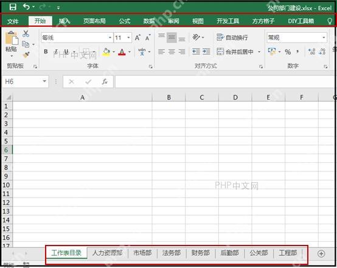Click the accounting currency format icon
The height and width of the screenshot is (268, 337).
coord(272,52)
